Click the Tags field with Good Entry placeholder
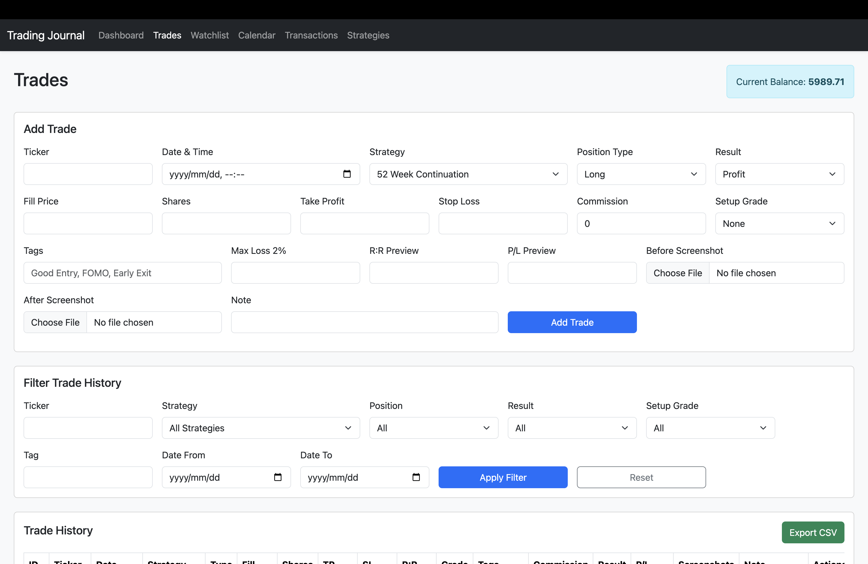The height and width of the screenshot is (564, 868). pyautogui.click(x=123, y=273)
